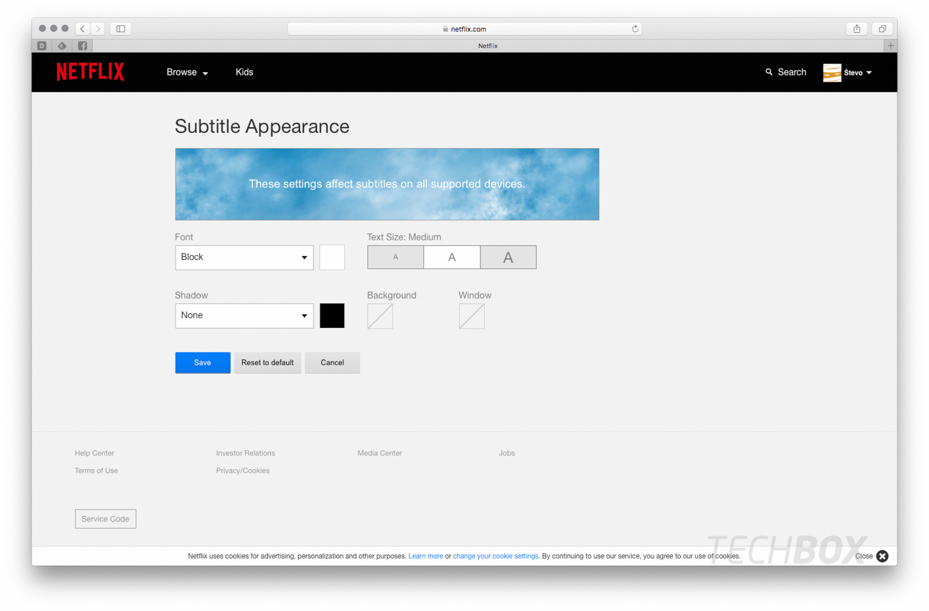The image size is (929, 611).
Task: Open the Števo profile dropdown arrow
Action: (869, 73)
